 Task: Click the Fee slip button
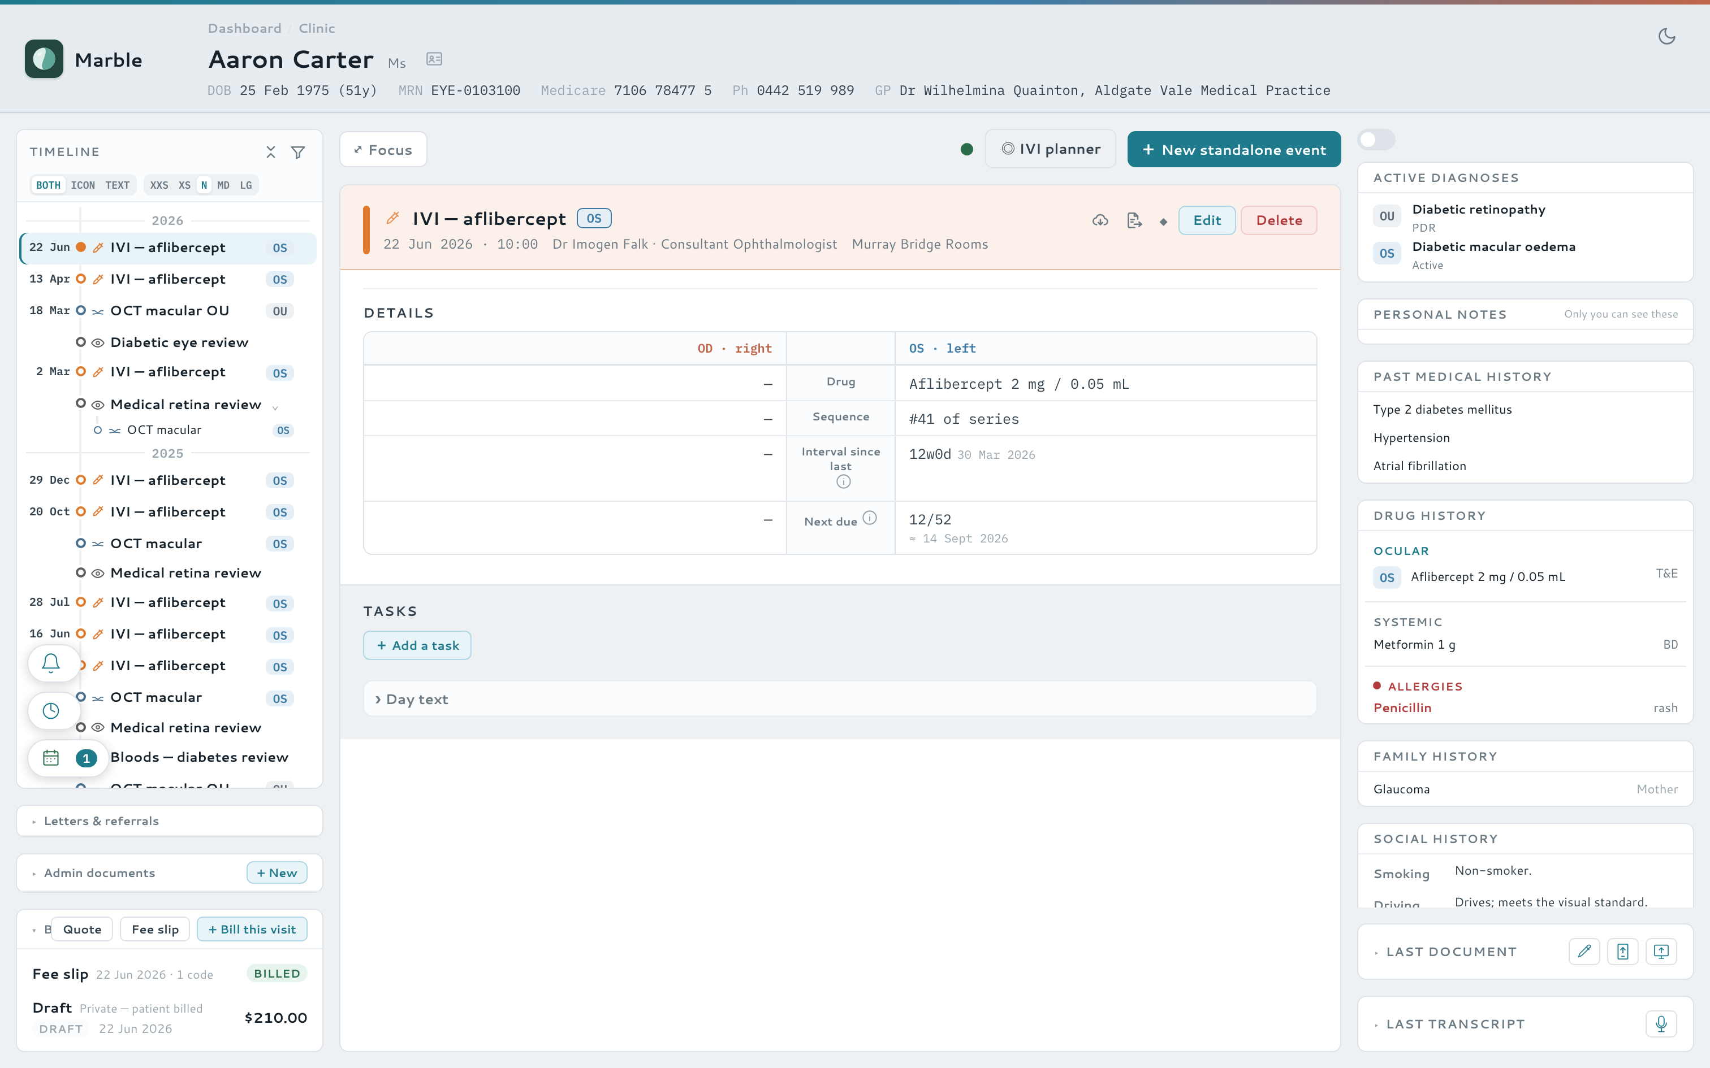click(x=155, y=930)
